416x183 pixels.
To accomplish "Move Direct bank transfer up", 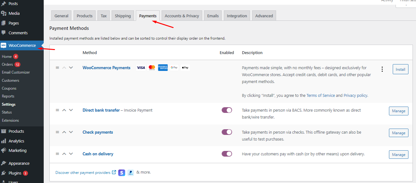I will click(64, 110).
